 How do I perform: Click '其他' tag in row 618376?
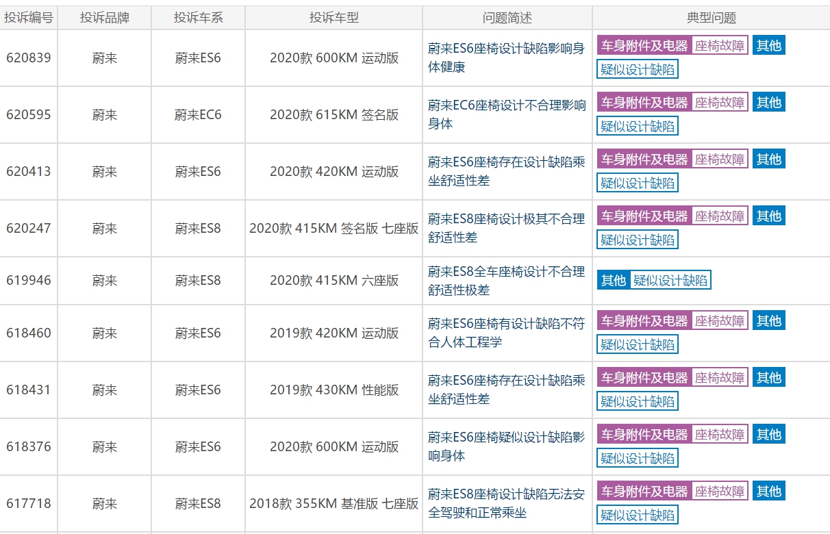[x=768, y=435]
